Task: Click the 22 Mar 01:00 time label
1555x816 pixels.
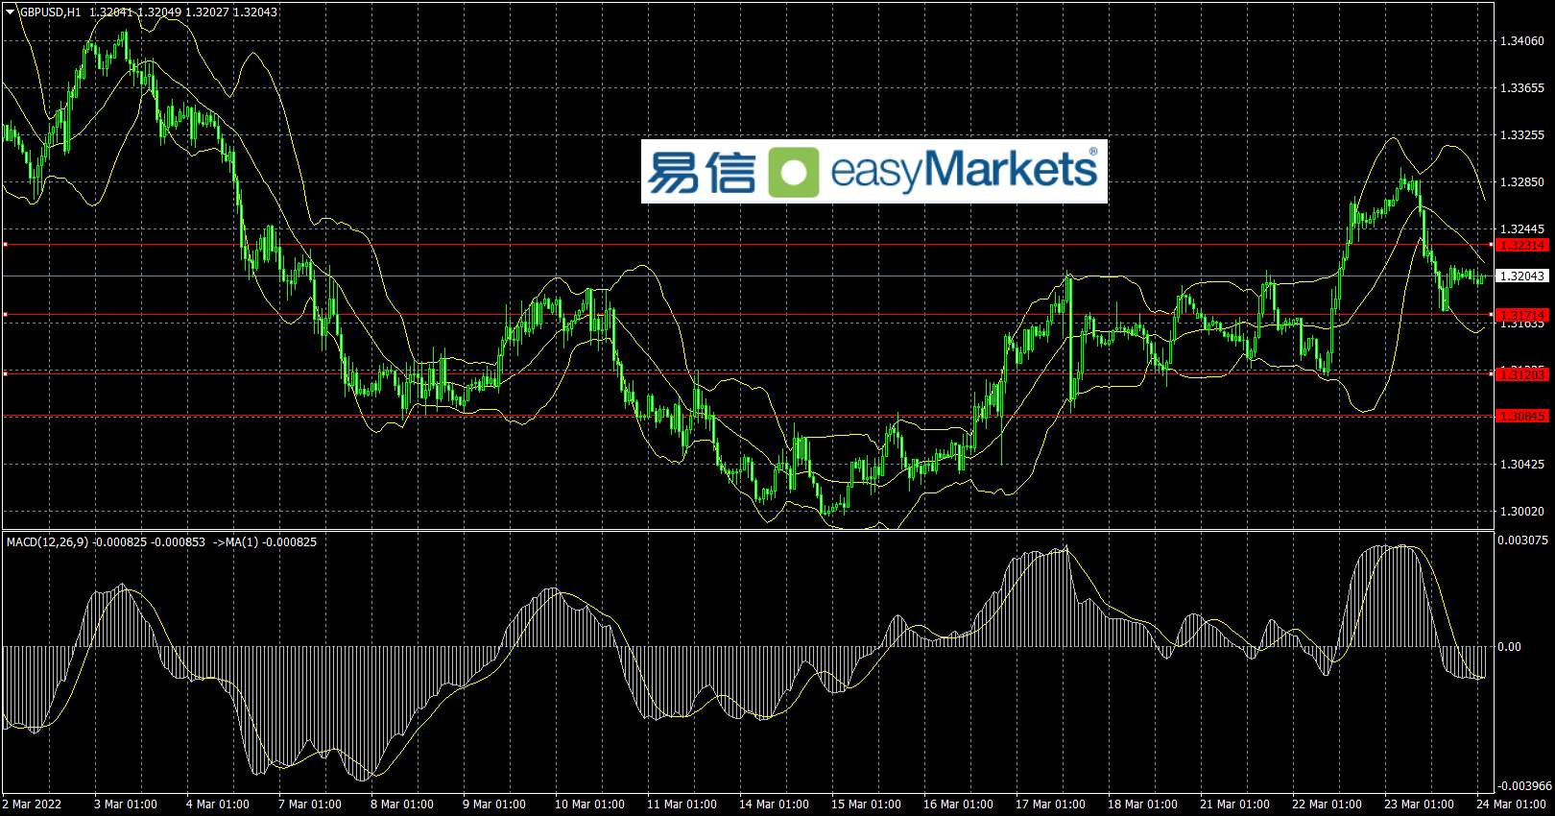Action: click(x=1327, y=804)
